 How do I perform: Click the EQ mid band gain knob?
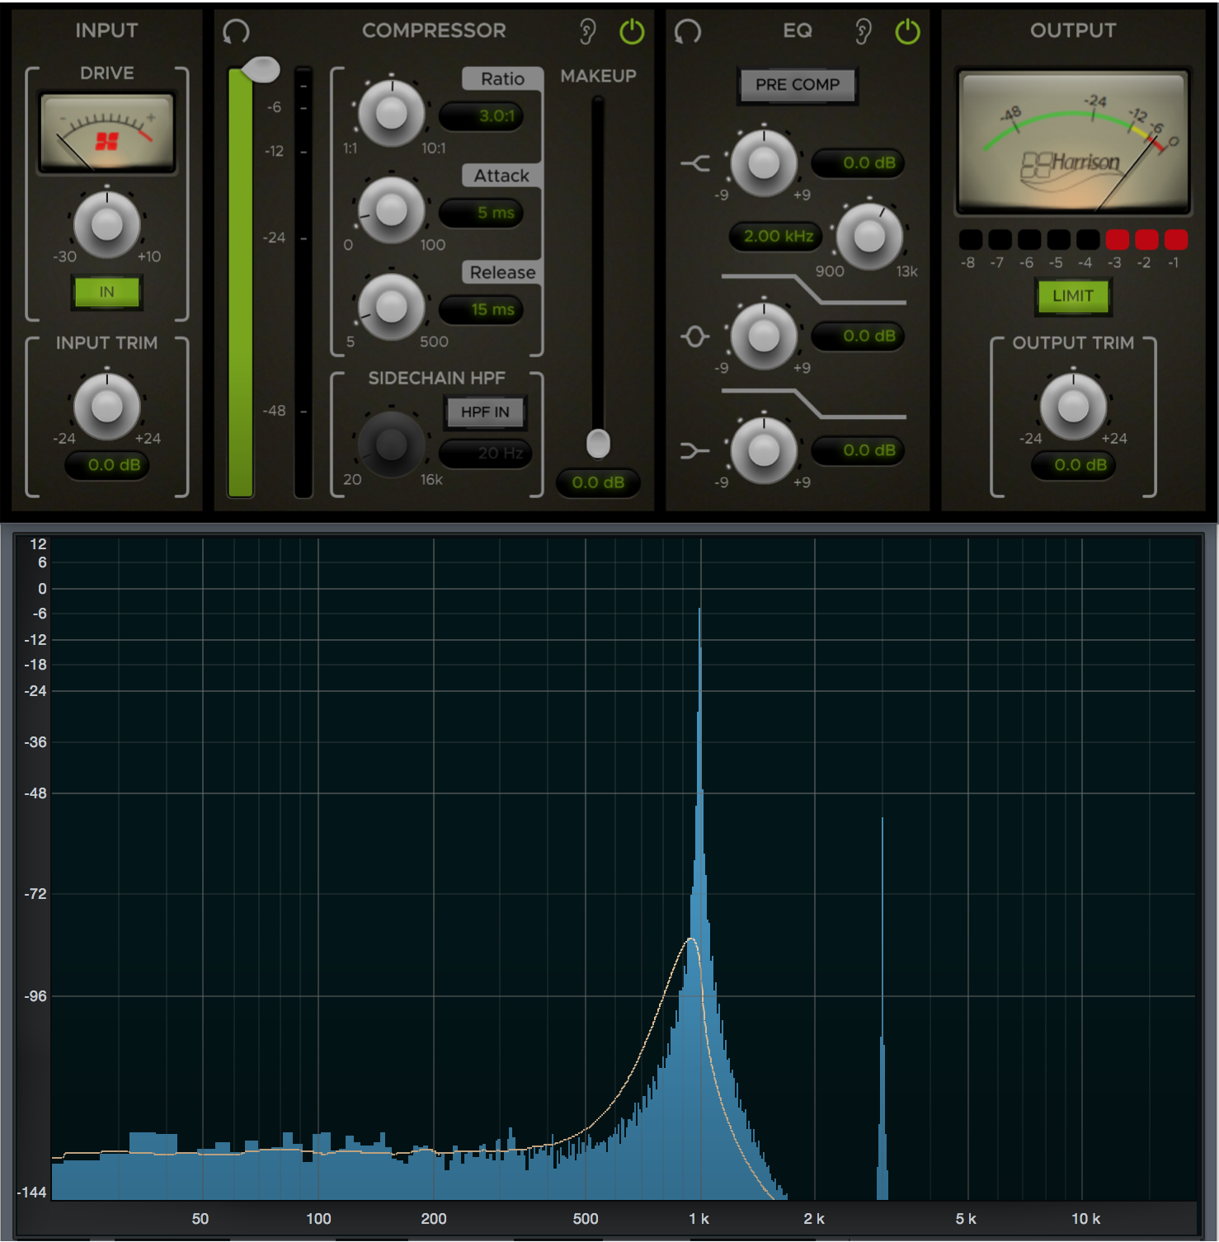coord(764,336)
